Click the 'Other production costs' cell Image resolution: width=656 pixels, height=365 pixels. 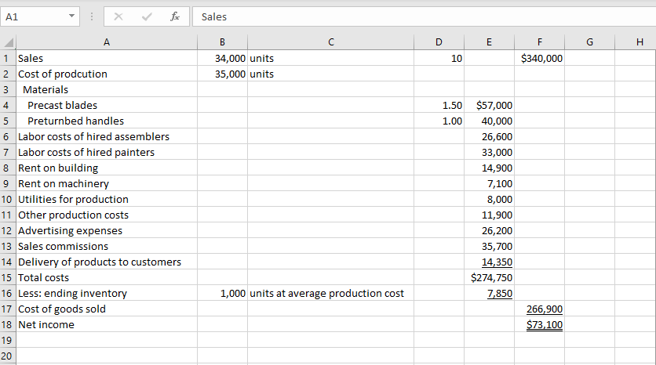[x=107, y=215]
